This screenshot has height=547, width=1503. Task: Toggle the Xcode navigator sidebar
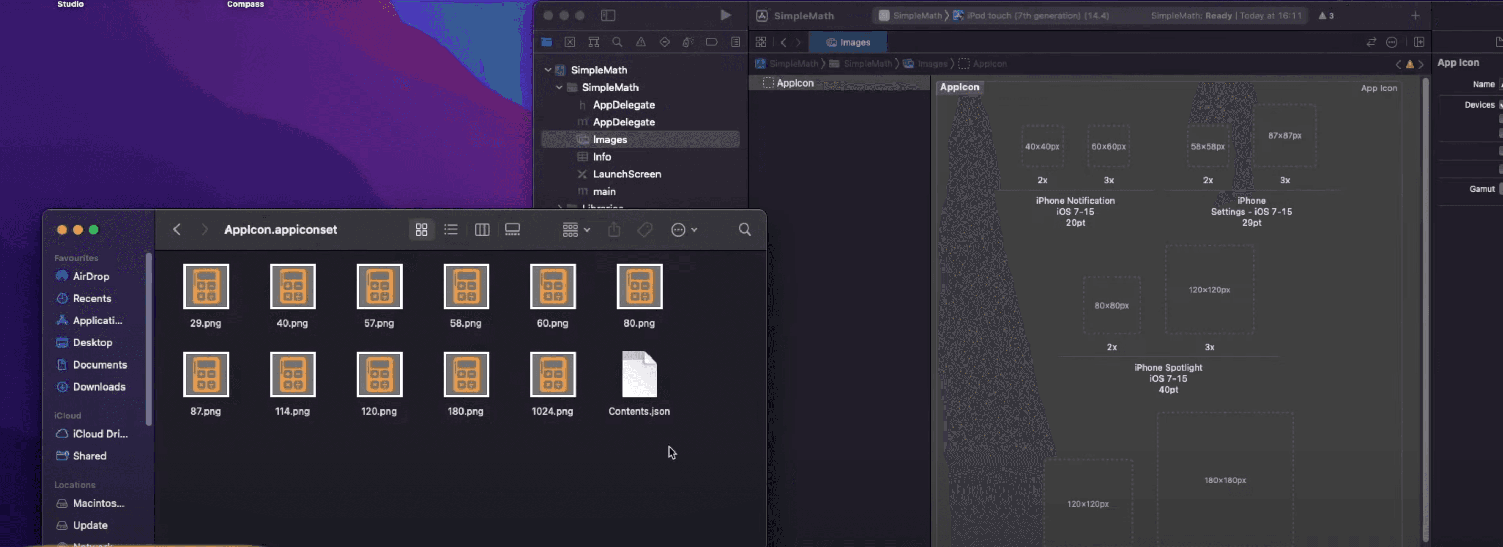(x=608, y=16)
